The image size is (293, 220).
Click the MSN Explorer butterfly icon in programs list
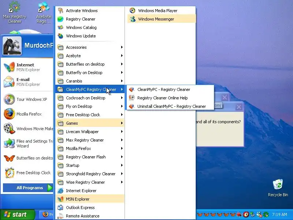[x=60, y=199]
